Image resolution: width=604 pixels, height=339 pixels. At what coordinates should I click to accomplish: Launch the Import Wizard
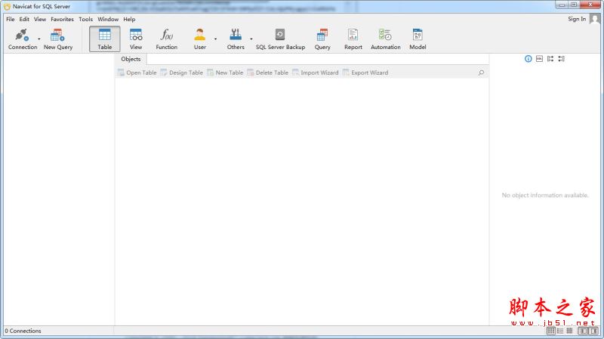point(315,72)
